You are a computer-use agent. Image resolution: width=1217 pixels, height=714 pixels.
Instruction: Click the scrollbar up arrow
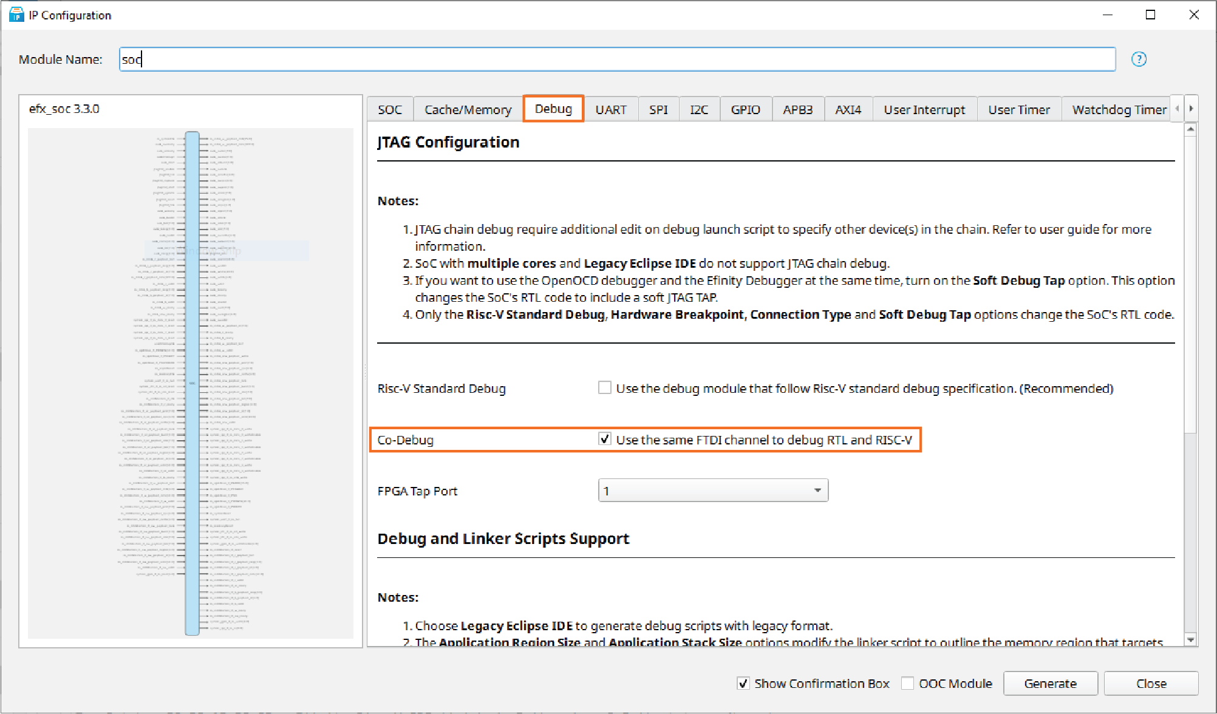[x=1190, y=129]
